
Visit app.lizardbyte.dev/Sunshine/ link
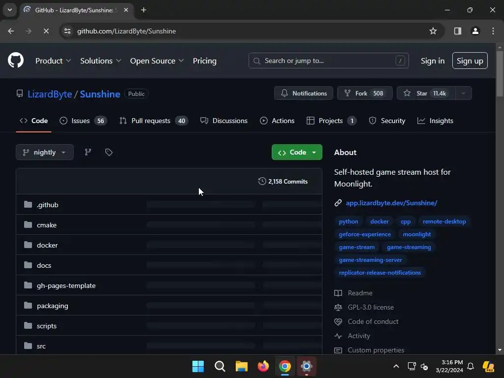[391, 203]
